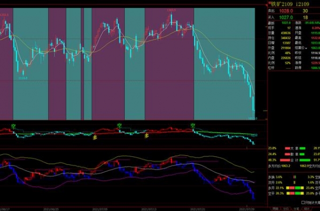
Task: Enable the 只统计大单 checkbox
Action: [x=303, y=202]
